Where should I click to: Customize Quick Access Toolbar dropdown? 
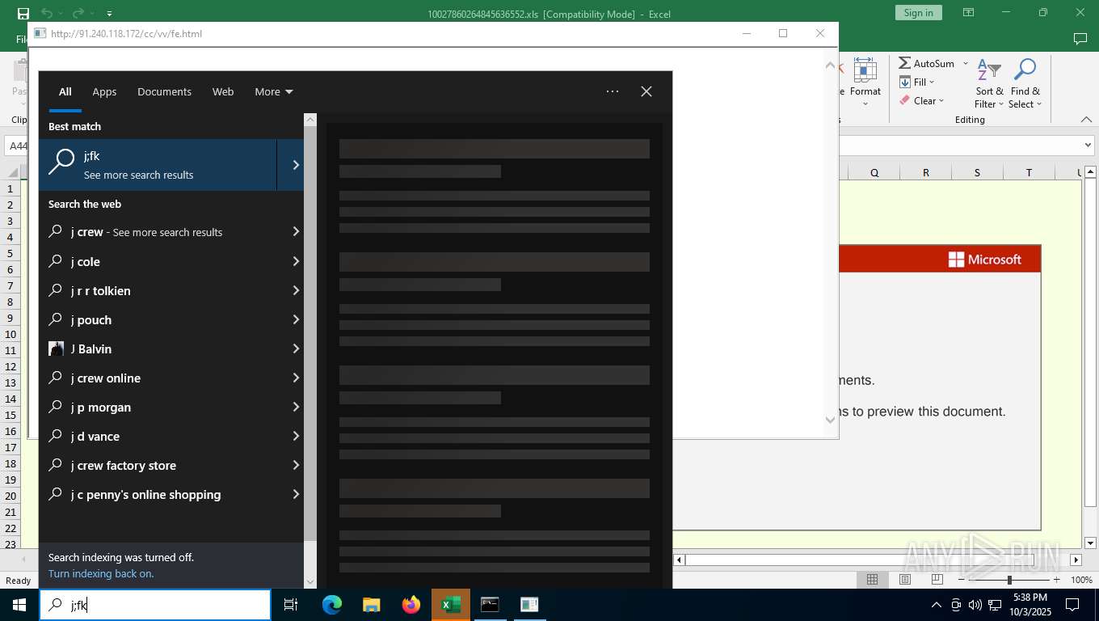(x=109, y=13)
